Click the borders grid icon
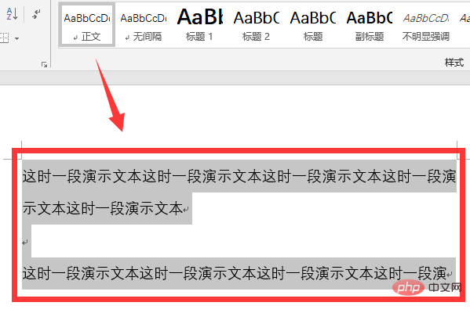This screenshot has height=313, width=470. 5,38
